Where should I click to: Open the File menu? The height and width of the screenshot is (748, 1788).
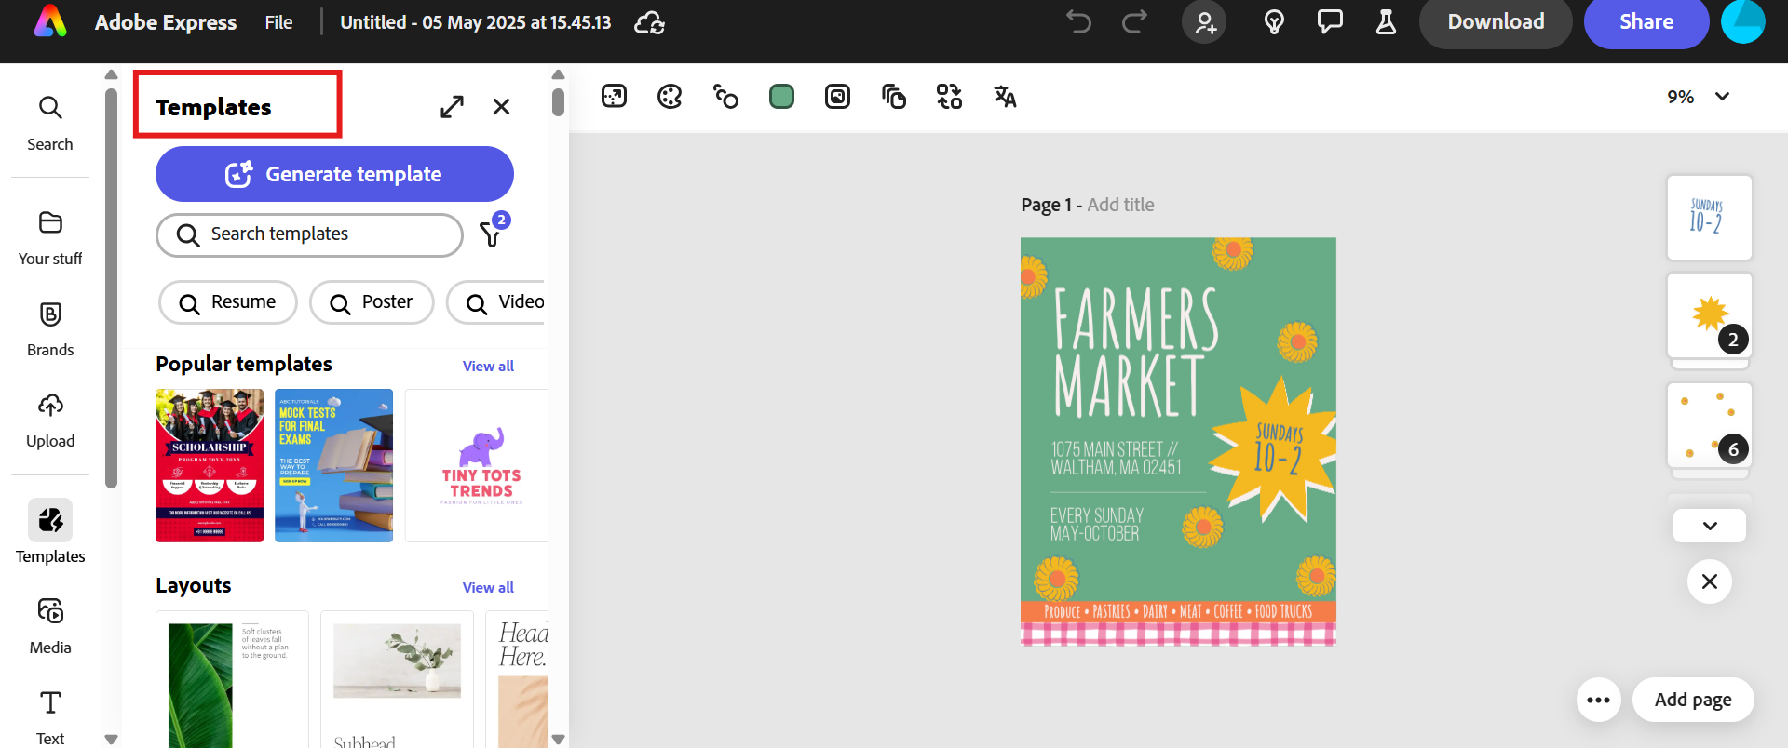(278, 22)
